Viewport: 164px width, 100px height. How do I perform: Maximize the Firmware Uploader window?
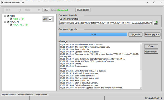(x=154, y=2)
